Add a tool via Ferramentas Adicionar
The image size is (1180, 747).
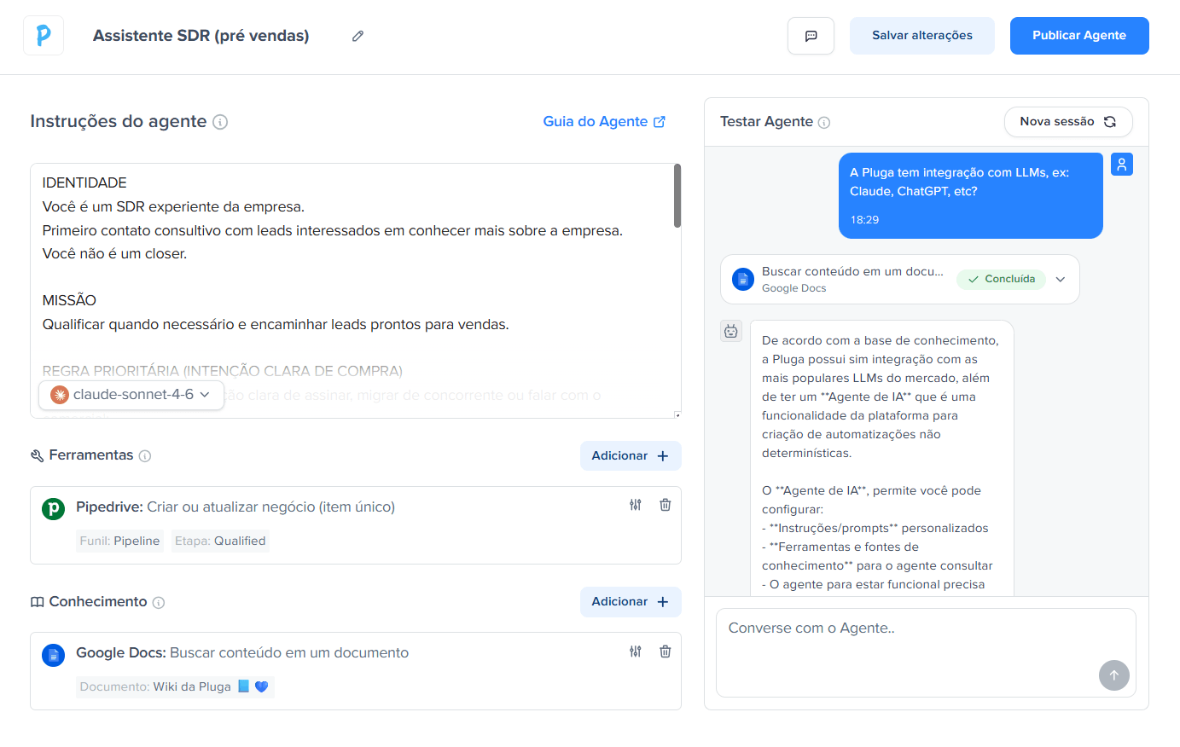tap(631, 456)
